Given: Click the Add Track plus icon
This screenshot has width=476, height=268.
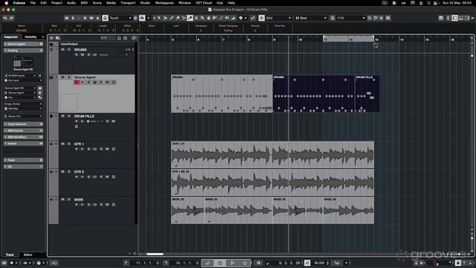Looking at the screenshot, I should pyautogui.click(x=51, y=38).
